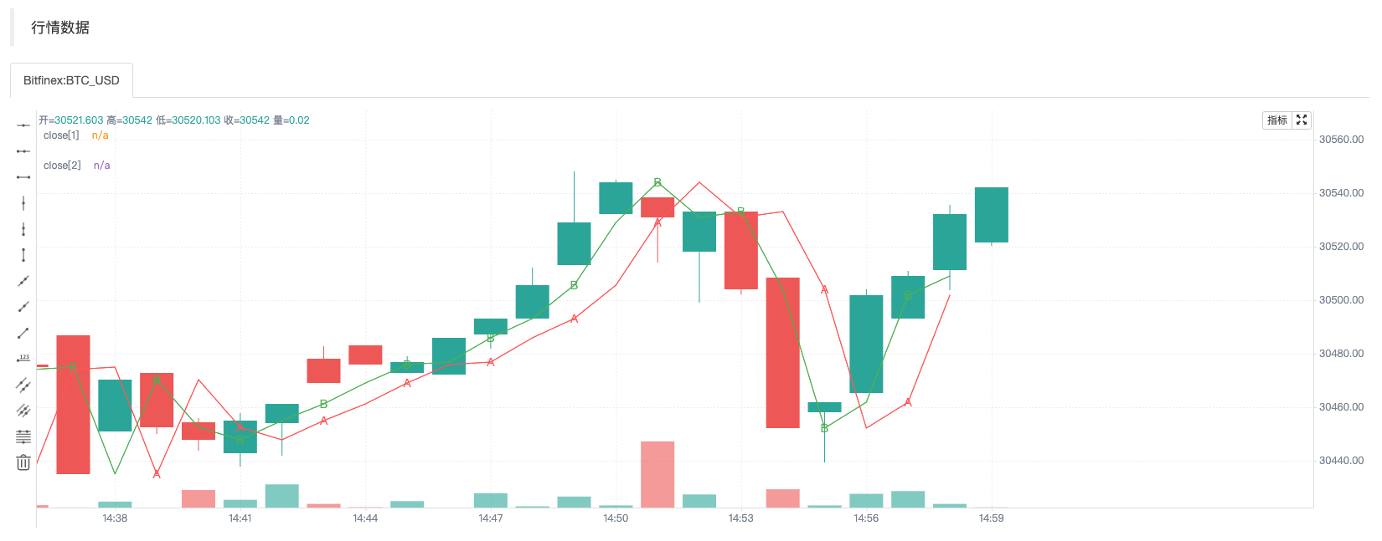Select the horizontal segment tool with two endpoints
The width and height of the screenshot is (1382, 541).
23,177
